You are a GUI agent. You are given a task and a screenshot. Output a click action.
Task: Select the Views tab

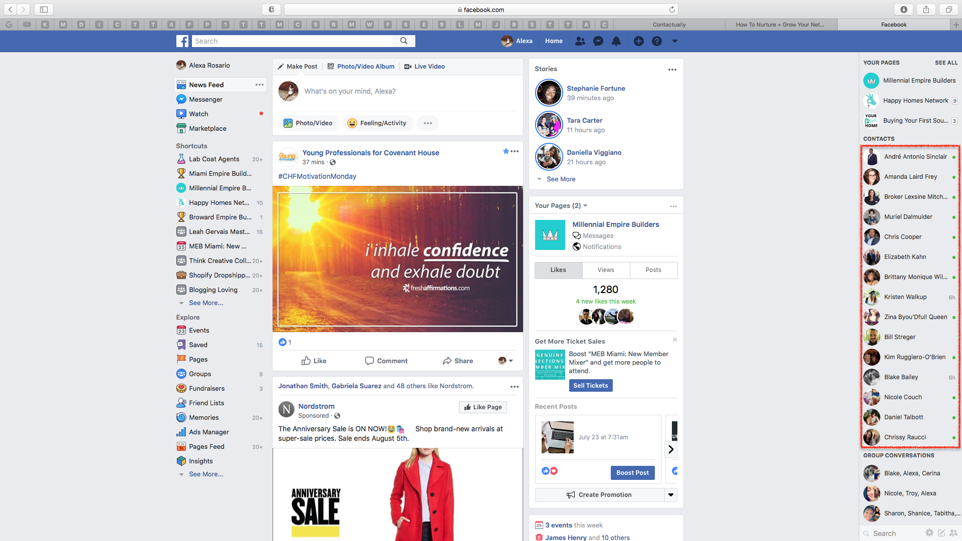coord(606,270)
